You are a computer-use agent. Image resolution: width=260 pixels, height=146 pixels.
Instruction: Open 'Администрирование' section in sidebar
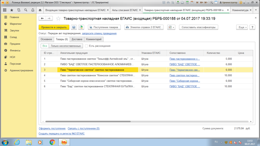21,70
